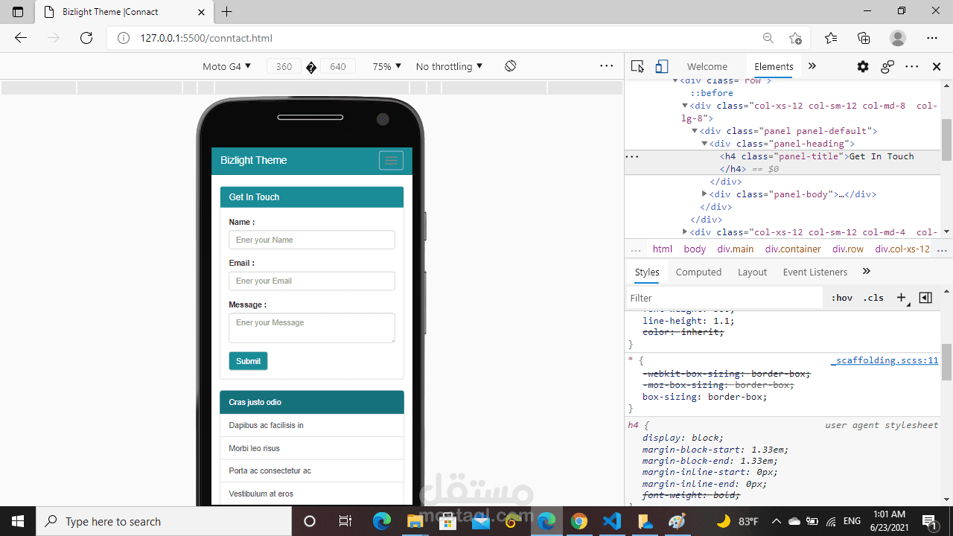953x536 pixels.
Task: Open the Moto G4 device dropdown
Action: pos(226,66)
